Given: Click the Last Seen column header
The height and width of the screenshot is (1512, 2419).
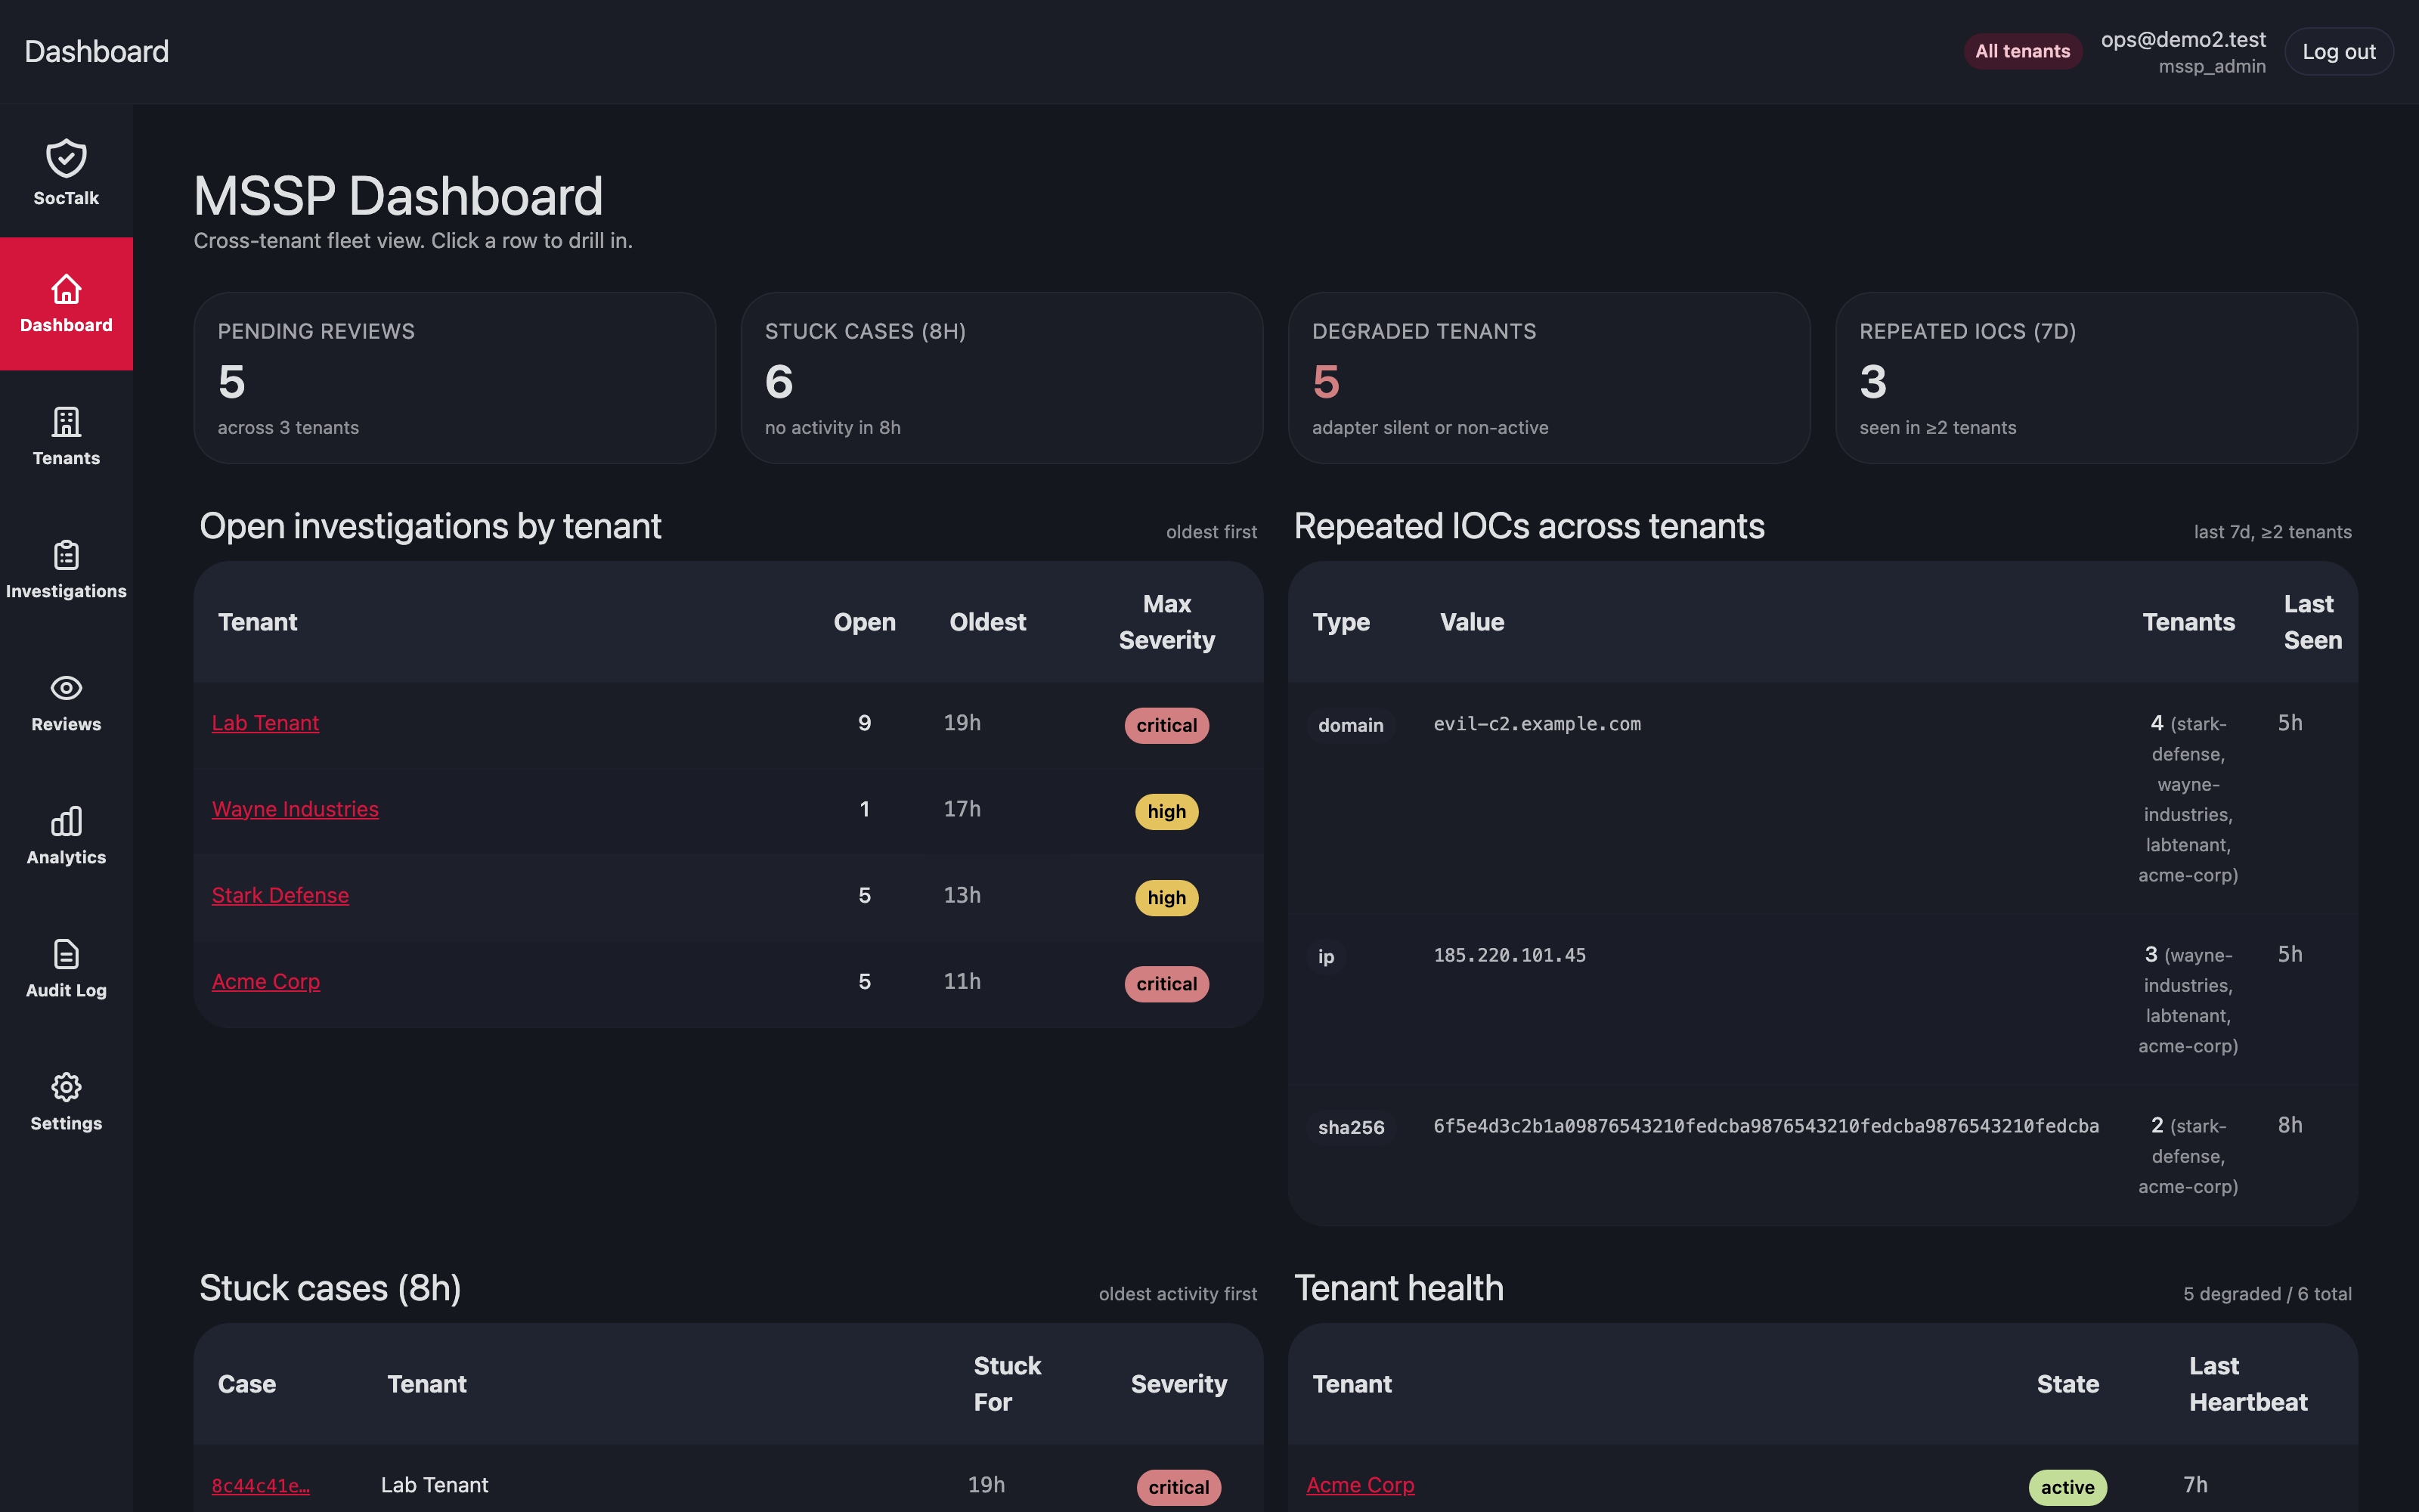Looking at the screenshot, I should tap(2312, 622).
